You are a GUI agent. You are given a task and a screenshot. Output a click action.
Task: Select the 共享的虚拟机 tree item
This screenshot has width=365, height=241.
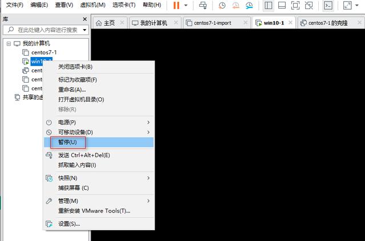click(x=33, y=97)
